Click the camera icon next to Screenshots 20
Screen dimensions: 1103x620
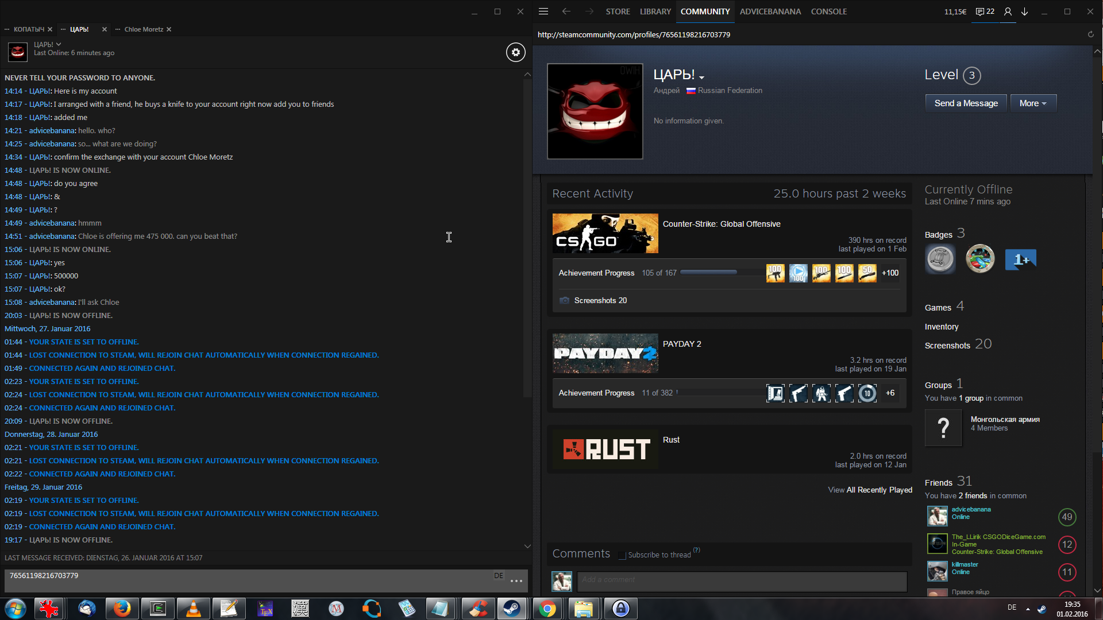click(x=564, y=301)
